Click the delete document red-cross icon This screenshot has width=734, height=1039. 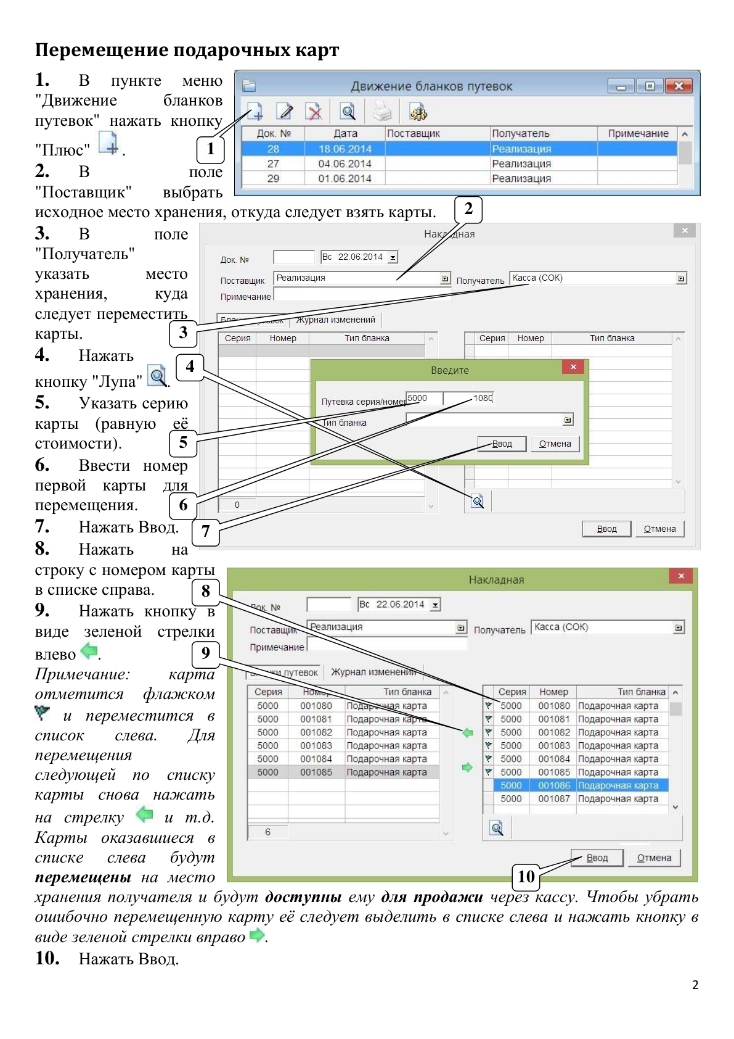point(314,112)
